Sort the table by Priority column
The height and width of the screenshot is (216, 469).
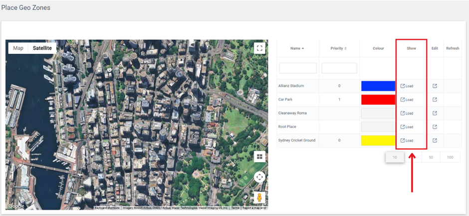[339, 48]
